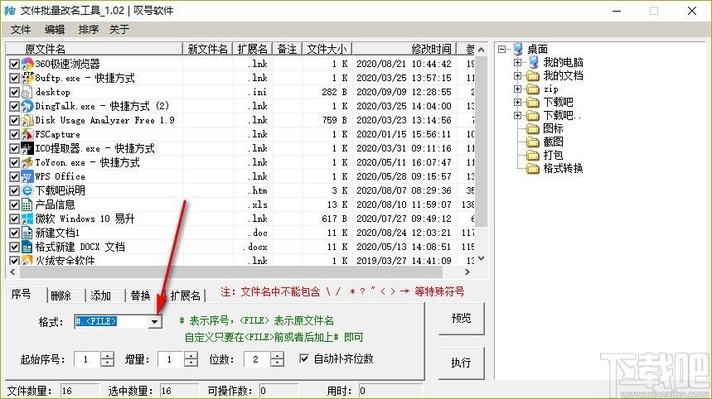
Task: Click the 截图 folder icon
Action: pyautogui.click(x=533, y=142)
